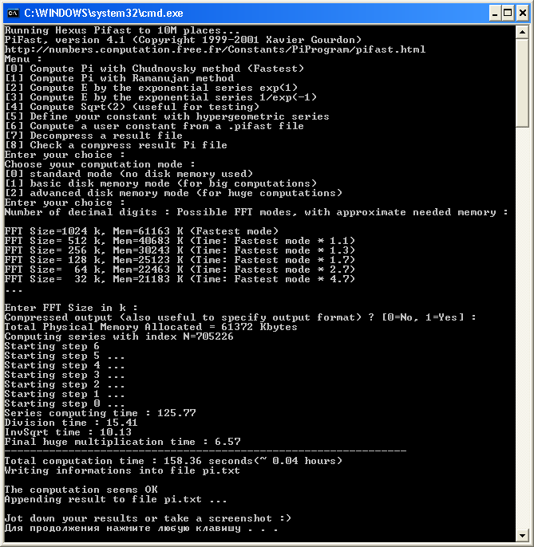The image size is (534, 547).
Task: Click line '[8] Check a compress result Pi file'
Action: tap(116, 145)
